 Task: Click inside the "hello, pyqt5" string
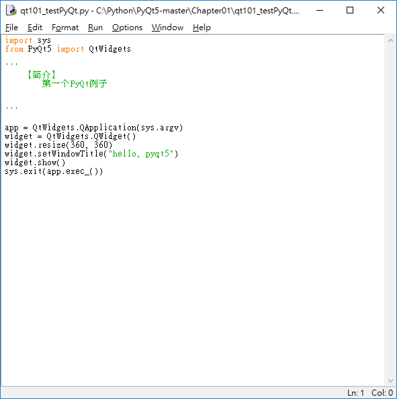(143, 154)
